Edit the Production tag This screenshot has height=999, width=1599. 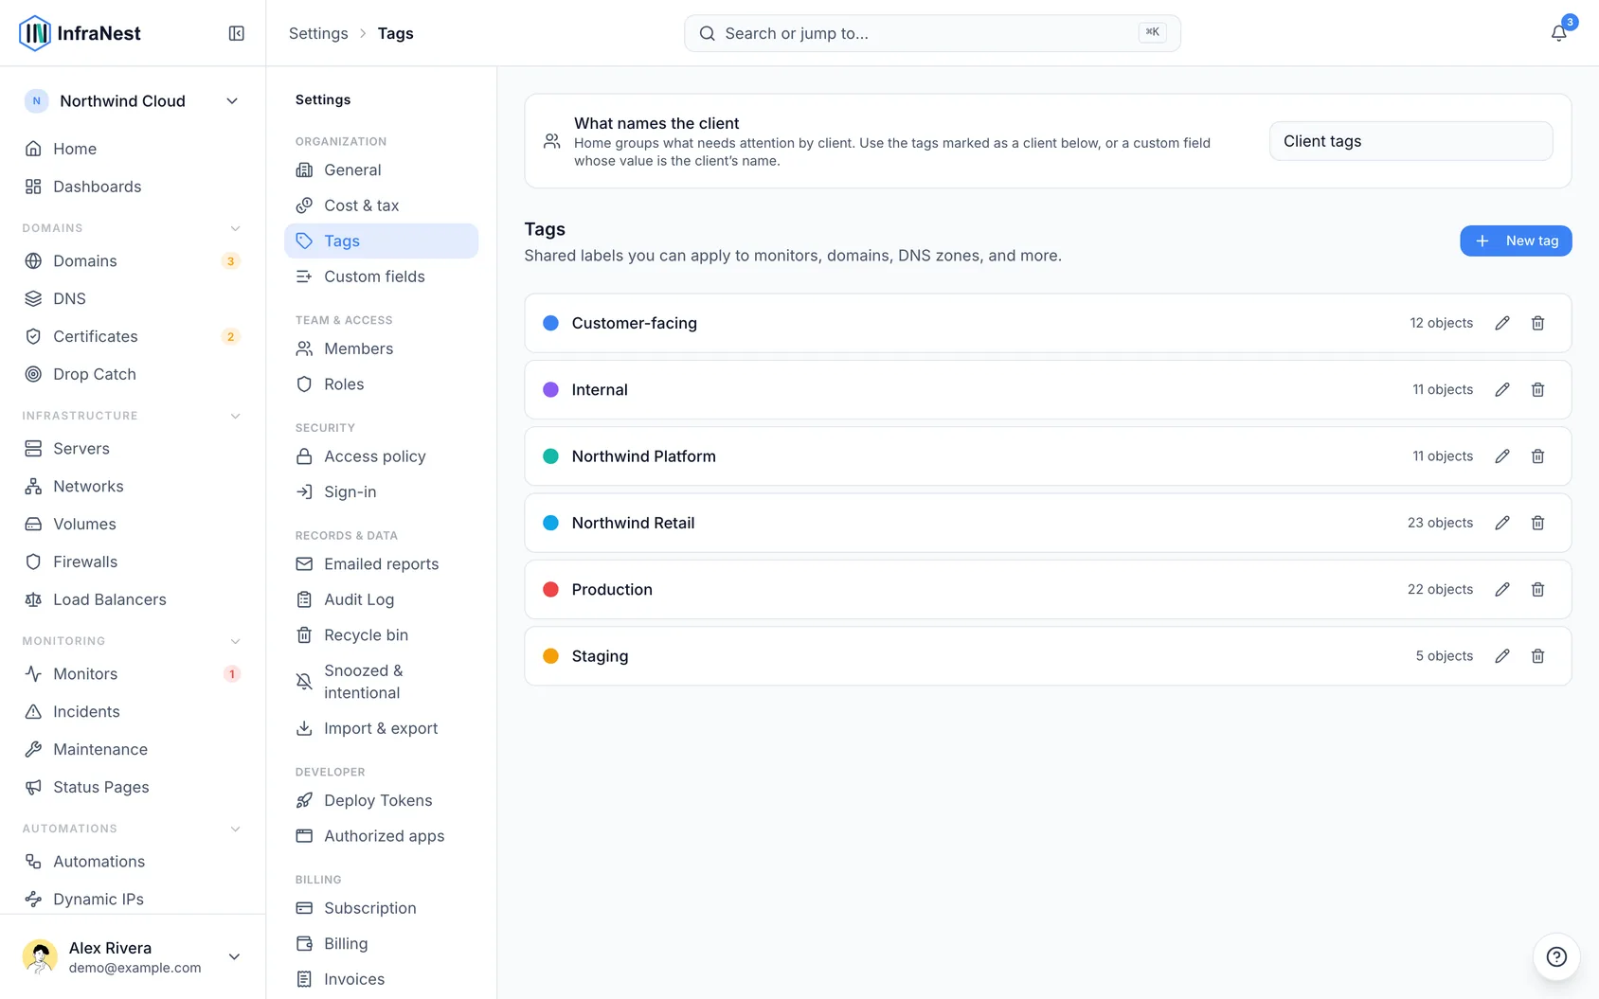1502,589
